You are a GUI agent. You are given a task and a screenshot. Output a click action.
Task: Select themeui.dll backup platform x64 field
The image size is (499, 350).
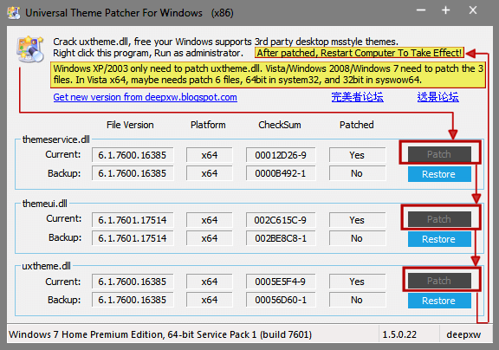coord(210,238)
